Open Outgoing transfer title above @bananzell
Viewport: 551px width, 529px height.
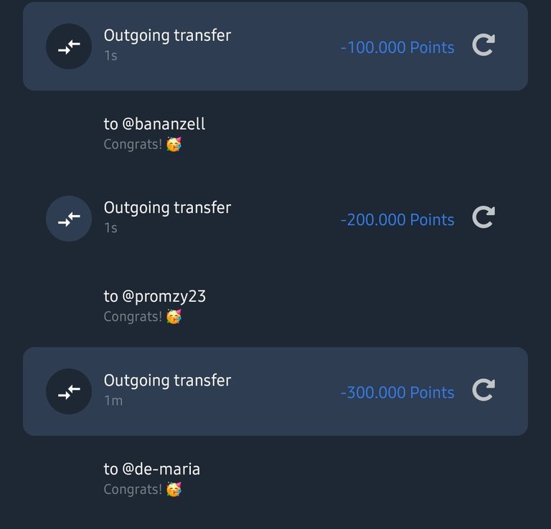167,35
